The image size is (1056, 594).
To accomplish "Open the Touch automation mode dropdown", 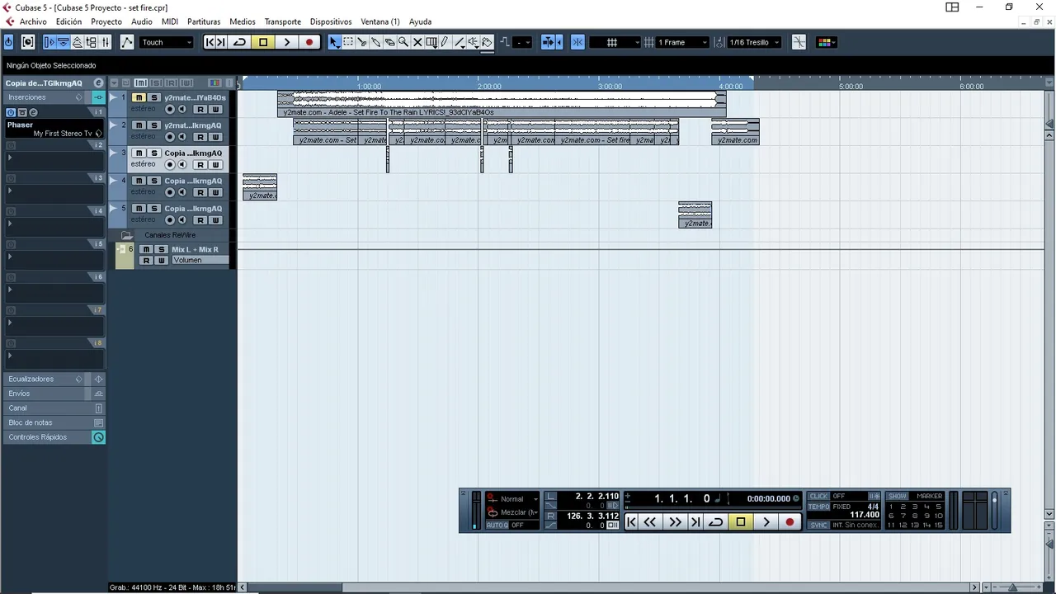I will [167, 42].
